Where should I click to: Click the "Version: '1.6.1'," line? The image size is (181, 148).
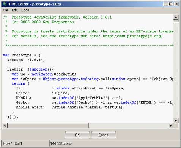click(x=26, y=60)
